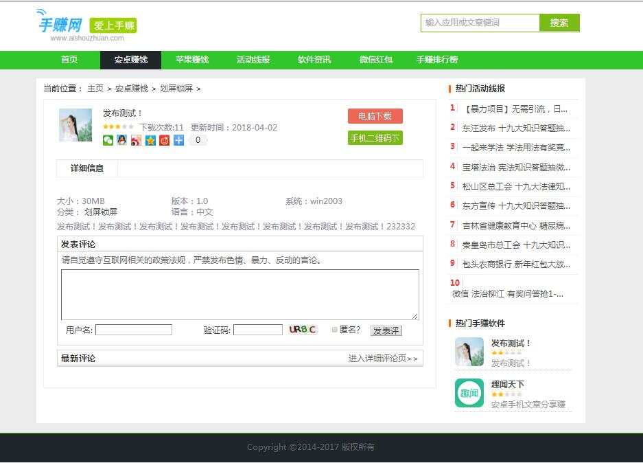Screen dimensions: 643x463
Task: Click the QQ share icon
Action: (121, 141)
